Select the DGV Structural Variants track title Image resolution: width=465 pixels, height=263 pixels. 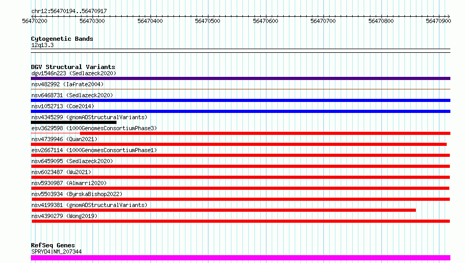tap(73, 67)
